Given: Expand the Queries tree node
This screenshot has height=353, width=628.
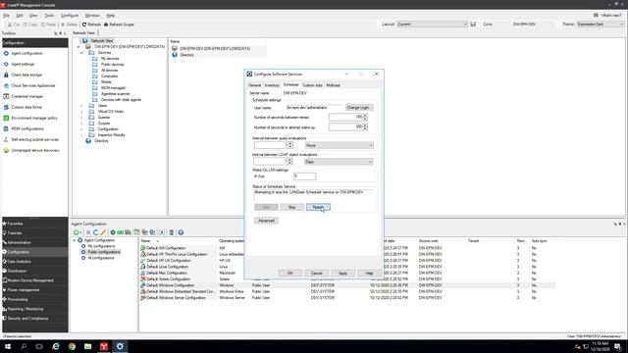Looking at the screenshot, I should pyautogui.click(x=81, y=118).
